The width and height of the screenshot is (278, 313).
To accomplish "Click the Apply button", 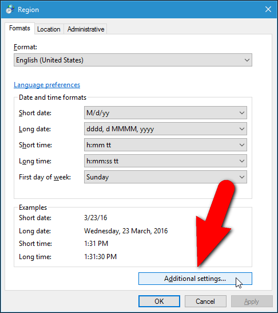I will (252, 301).
